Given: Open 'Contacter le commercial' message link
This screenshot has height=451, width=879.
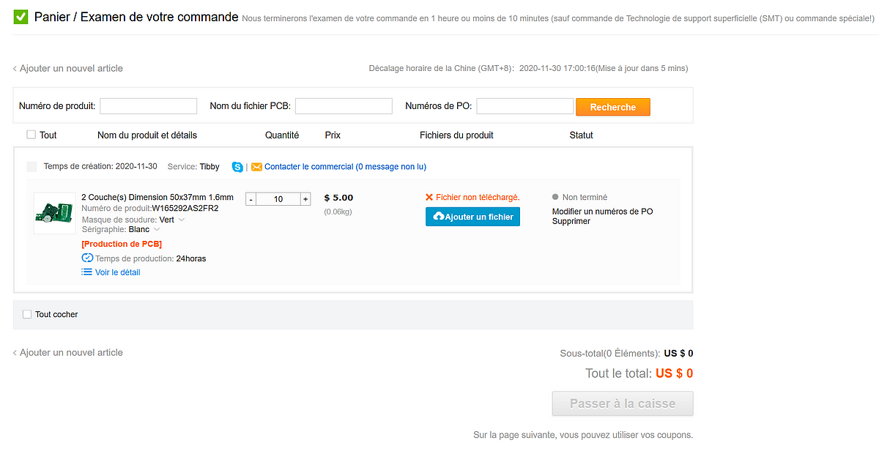Looking at the screenshot, I should [345, 167].
